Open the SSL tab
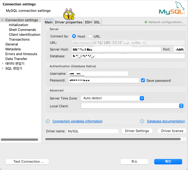Screen dimensions: 188x170 (x=97, y=22)
